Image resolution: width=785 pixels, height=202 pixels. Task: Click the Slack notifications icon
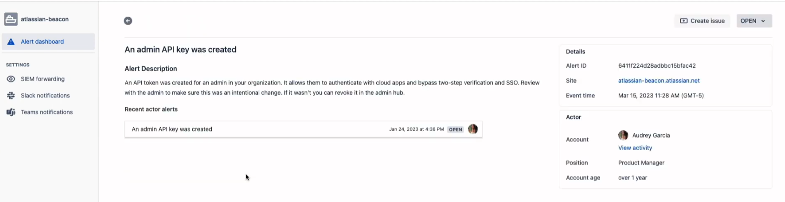[11, 96]
